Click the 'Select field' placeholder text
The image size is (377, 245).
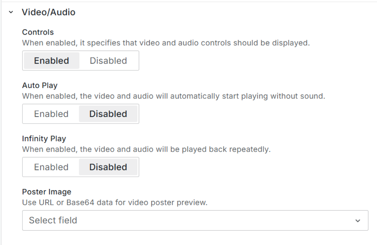pos(53,220)
